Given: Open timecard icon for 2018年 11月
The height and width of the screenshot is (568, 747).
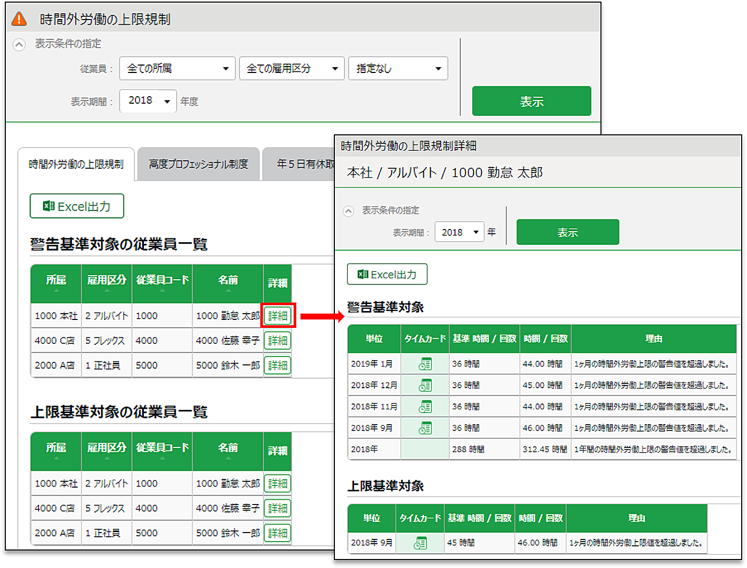Looking at the screenshot, I should 425,407.
